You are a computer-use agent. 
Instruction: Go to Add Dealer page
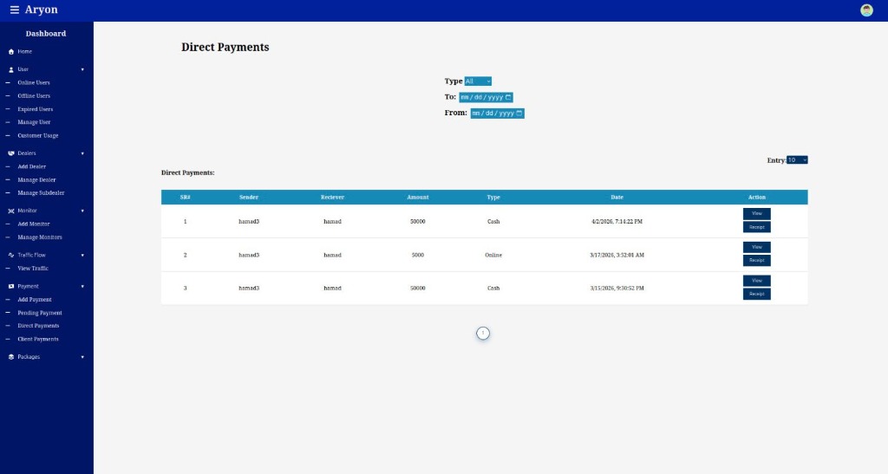[x=32, y=167]
